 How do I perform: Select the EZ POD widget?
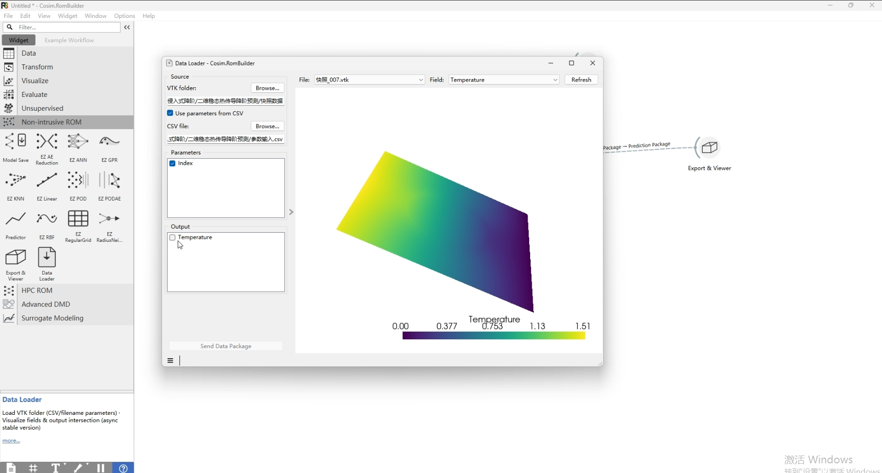tap(78, 187)
